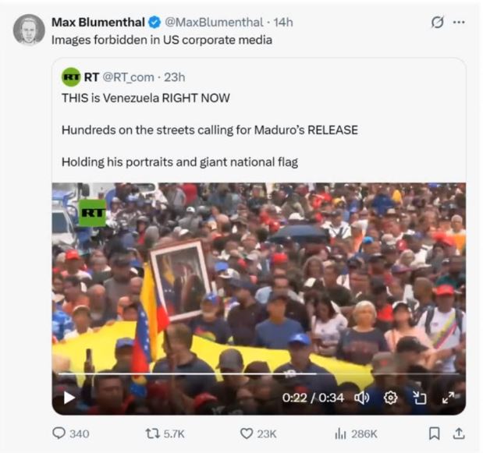The image size is (483, 453).
Task: View post analytics bar chart icon
Action: [x=340, y=434]
